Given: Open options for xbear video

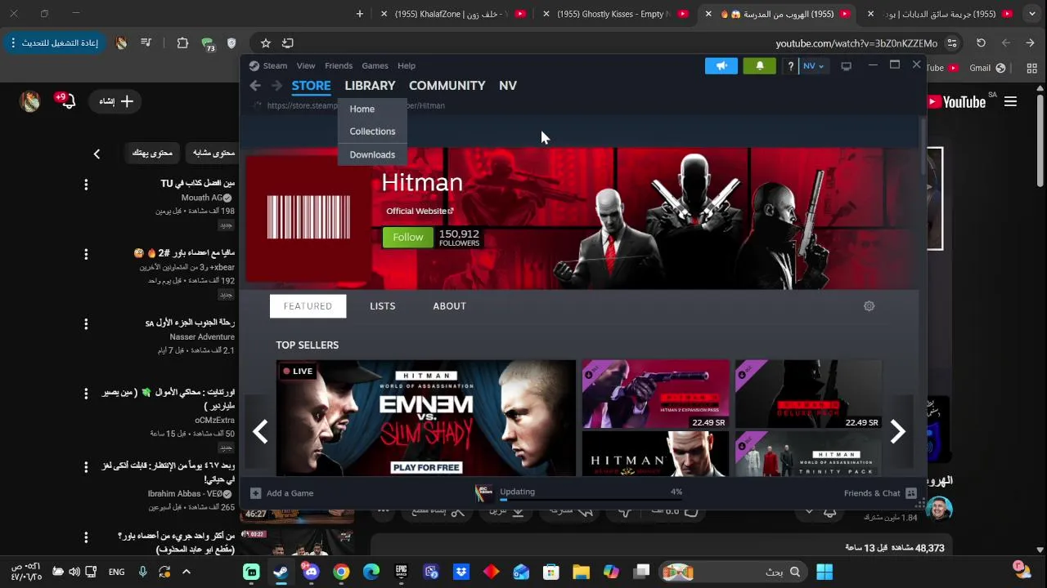Looking at the screenshot, I should click(86, 255).
